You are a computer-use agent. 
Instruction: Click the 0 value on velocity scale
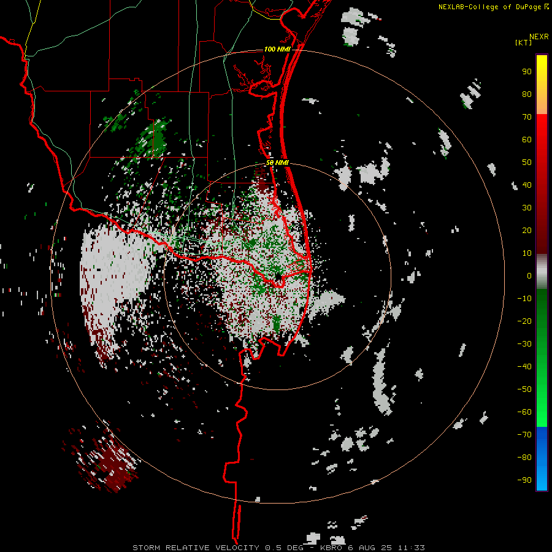click(x=529, y=276)
